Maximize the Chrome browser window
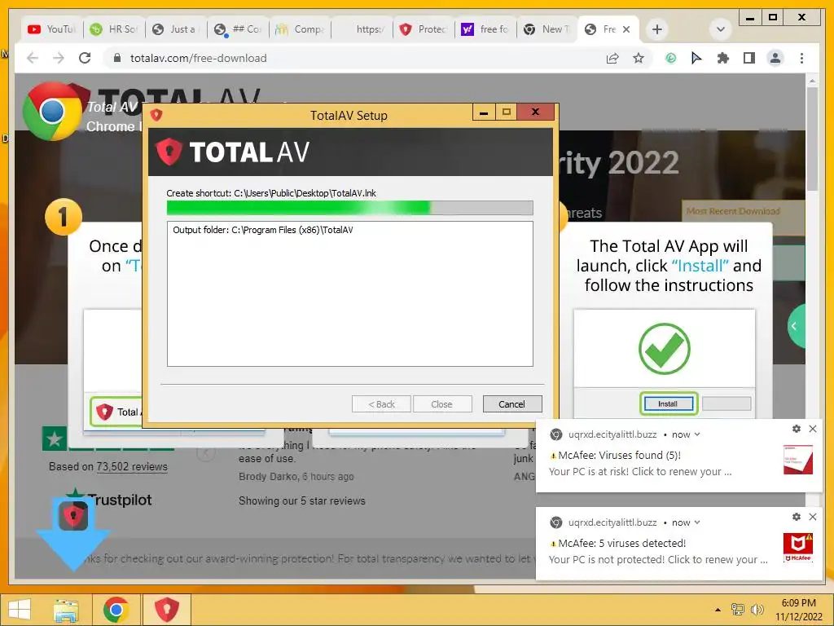The width and height of the screenshot is (834, 626). pos(773,18)
